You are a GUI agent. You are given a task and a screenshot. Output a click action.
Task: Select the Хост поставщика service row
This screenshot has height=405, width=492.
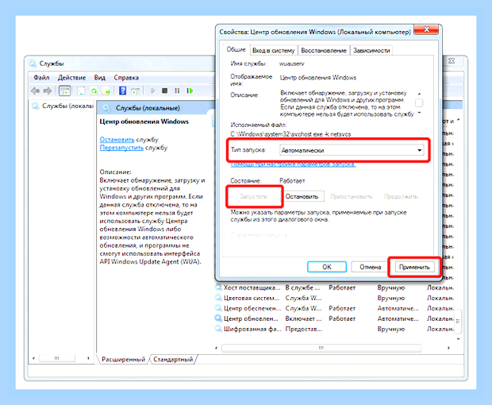334,287
